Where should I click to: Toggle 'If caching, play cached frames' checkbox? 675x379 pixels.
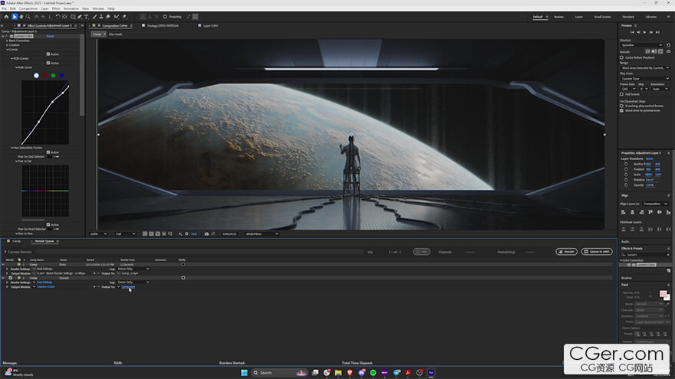click(x=621, y=106)
